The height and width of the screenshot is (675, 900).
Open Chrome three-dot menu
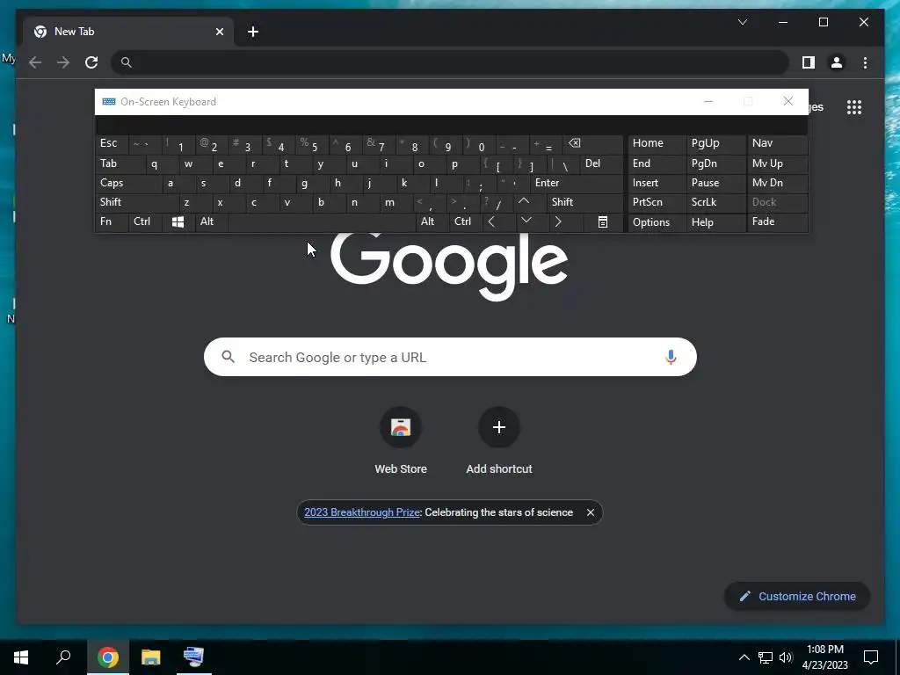pyautogui.click(x=865, y=62)
